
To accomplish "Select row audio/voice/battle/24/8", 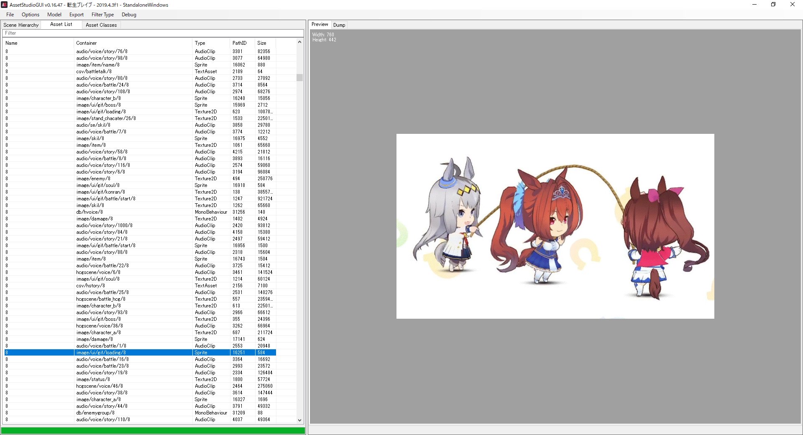I will pos(140,85).
